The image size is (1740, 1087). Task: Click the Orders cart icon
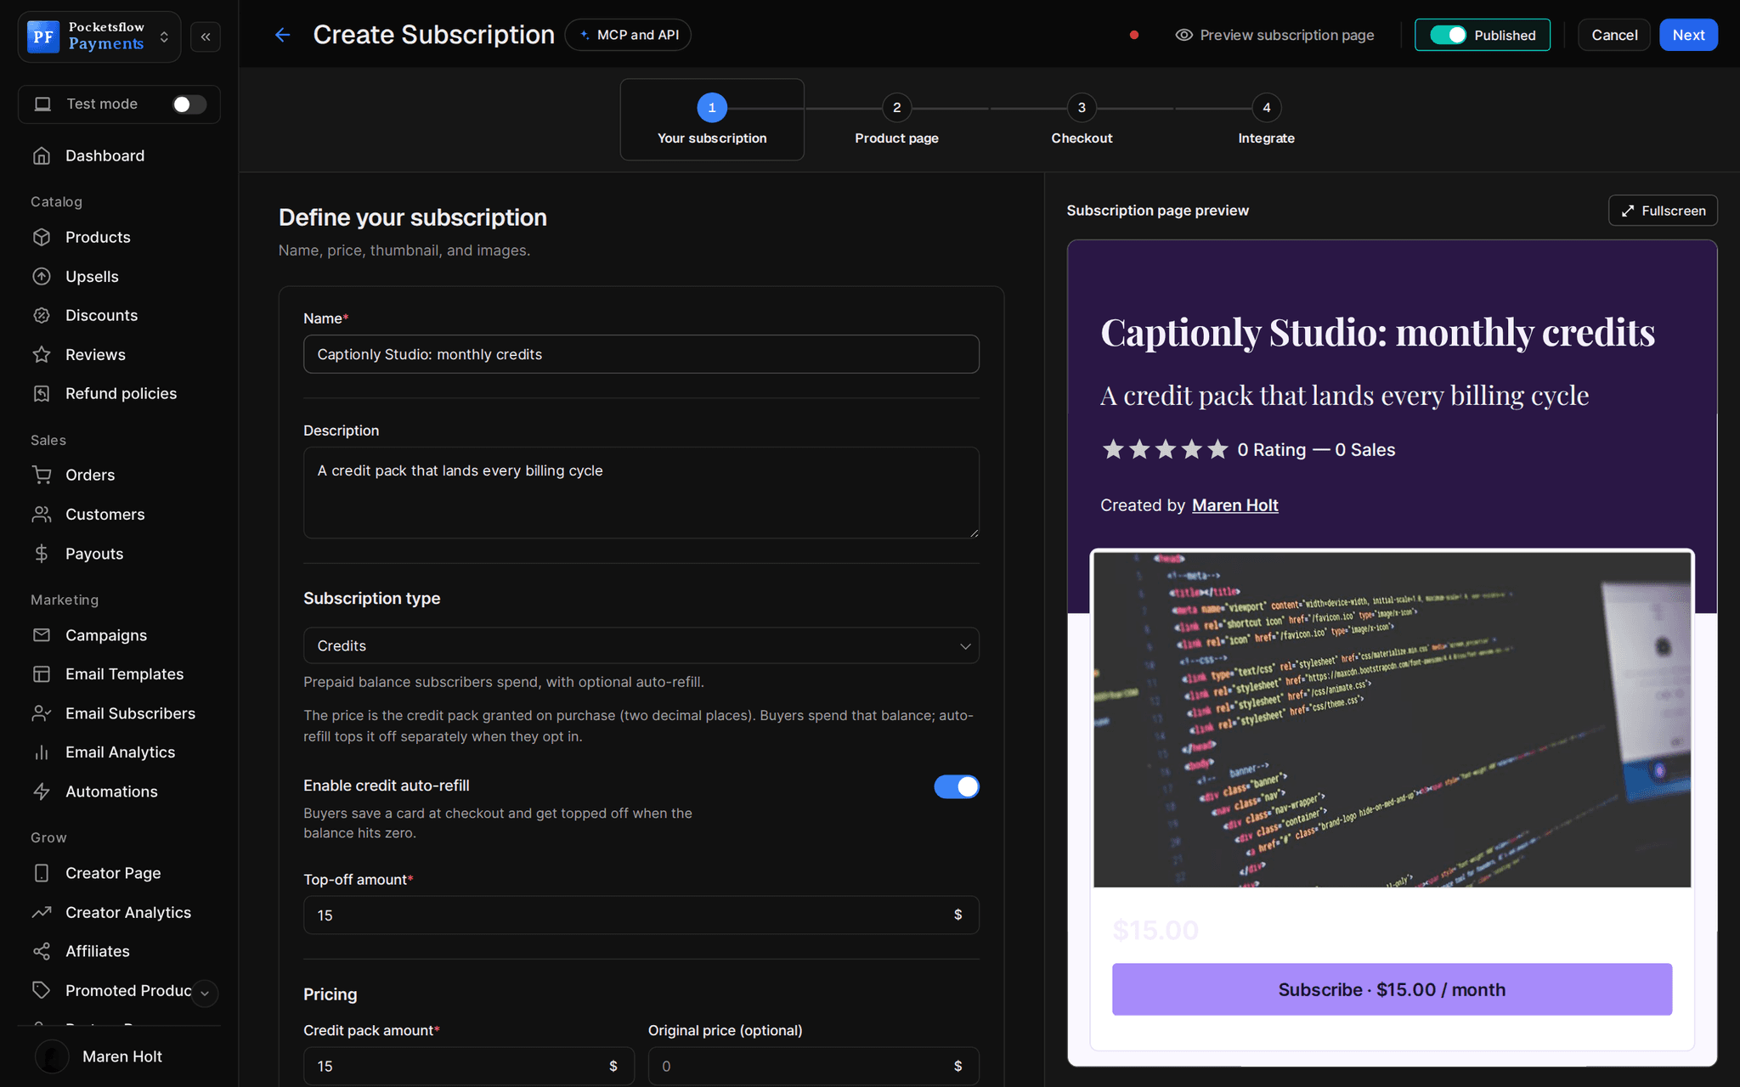tap(42, 475)
